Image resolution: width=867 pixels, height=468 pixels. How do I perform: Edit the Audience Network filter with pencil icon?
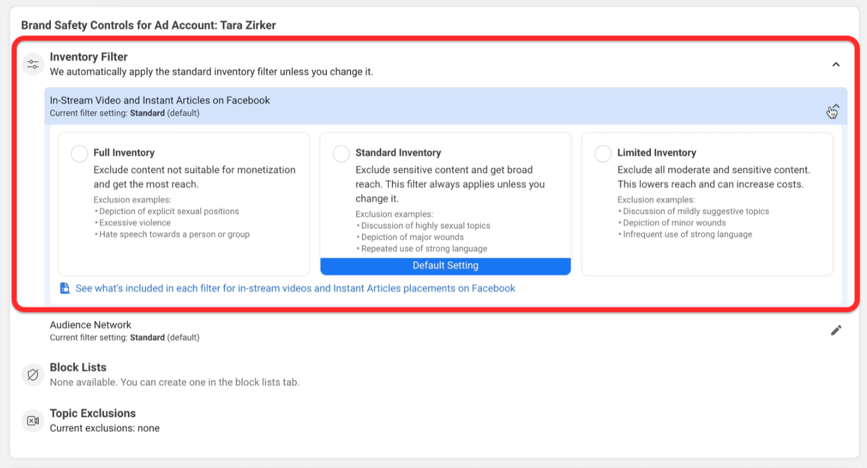(x=836, y=330)
